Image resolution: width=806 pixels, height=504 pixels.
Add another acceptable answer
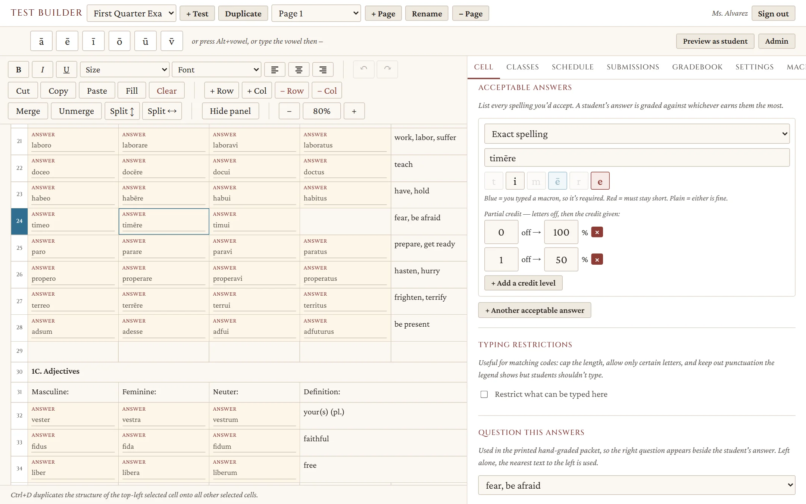tap(534, 310)
